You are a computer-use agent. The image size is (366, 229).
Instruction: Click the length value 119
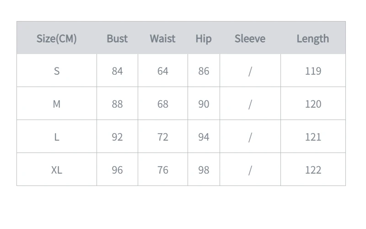tap(313, 71)
